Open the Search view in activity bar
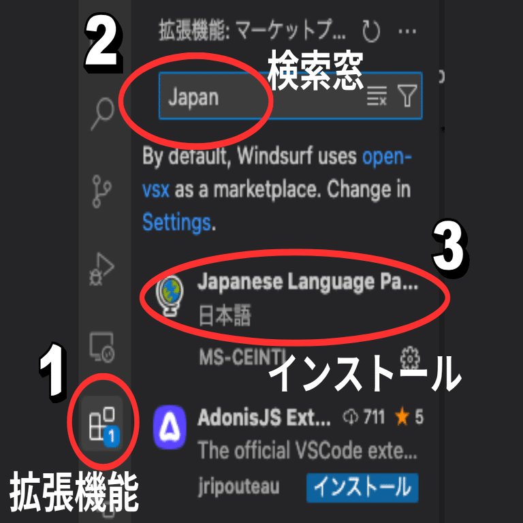The image size is (523, 523). tap(102, 114)
